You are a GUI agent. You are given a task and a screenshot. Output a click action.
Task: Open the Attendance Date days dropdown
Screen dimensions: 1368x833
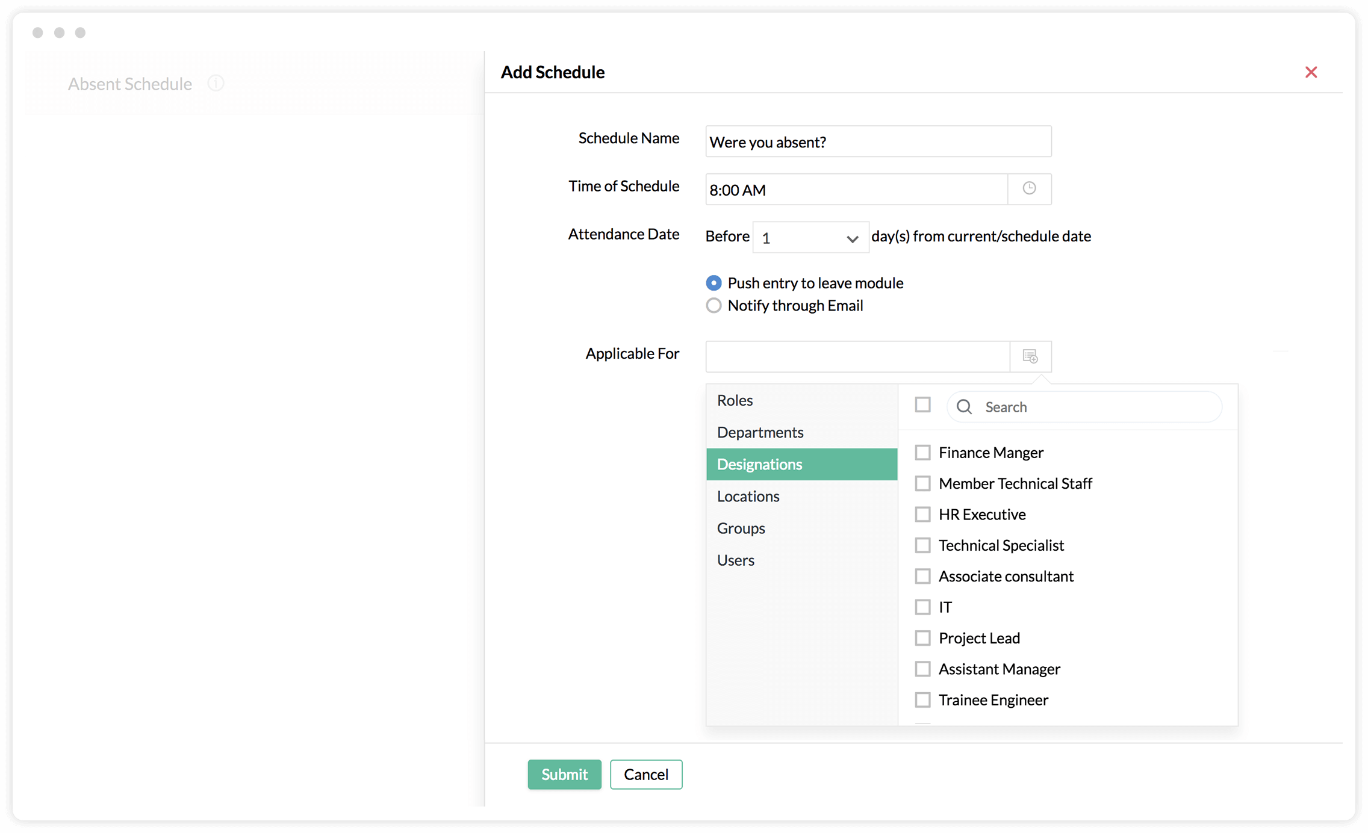point(810,238)
